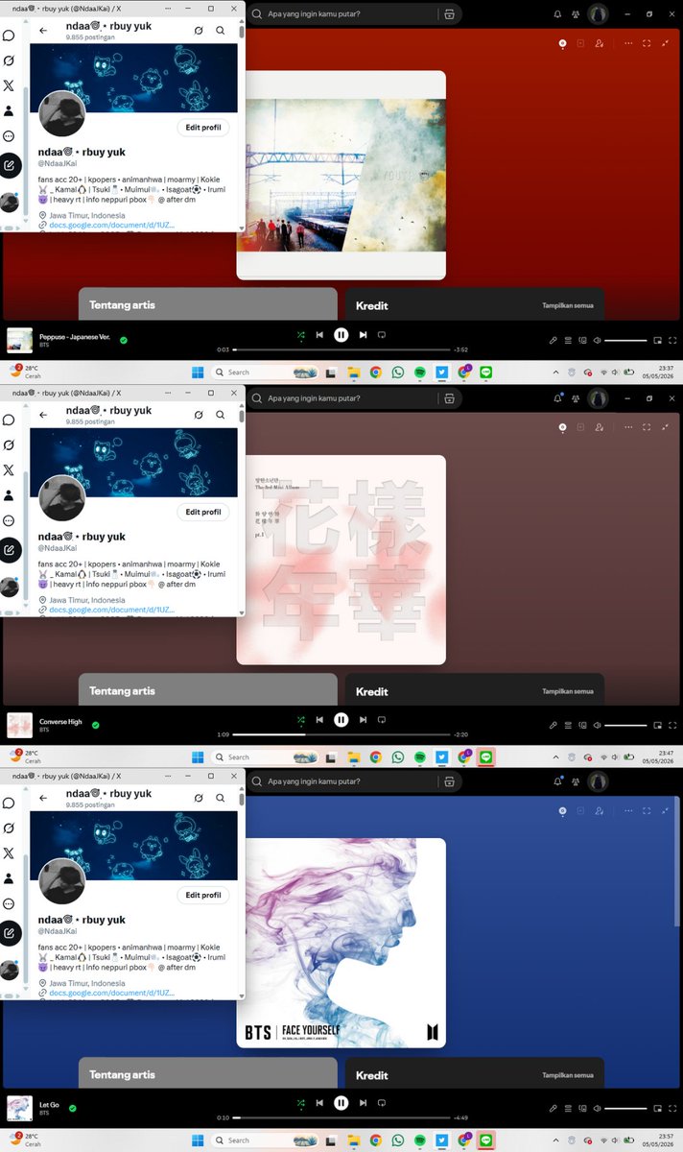Screen dimensions: 683x1152
Task: Toggle shuffle while Let Go is playing
Action: click(x=300, y=1103)
